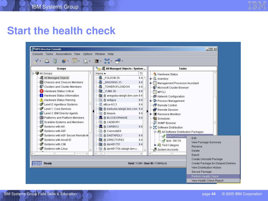The width and height of the screenshot is (268, 201).
Task: Choose Create Uninstall Package
Action: click(x=213, y=159)
